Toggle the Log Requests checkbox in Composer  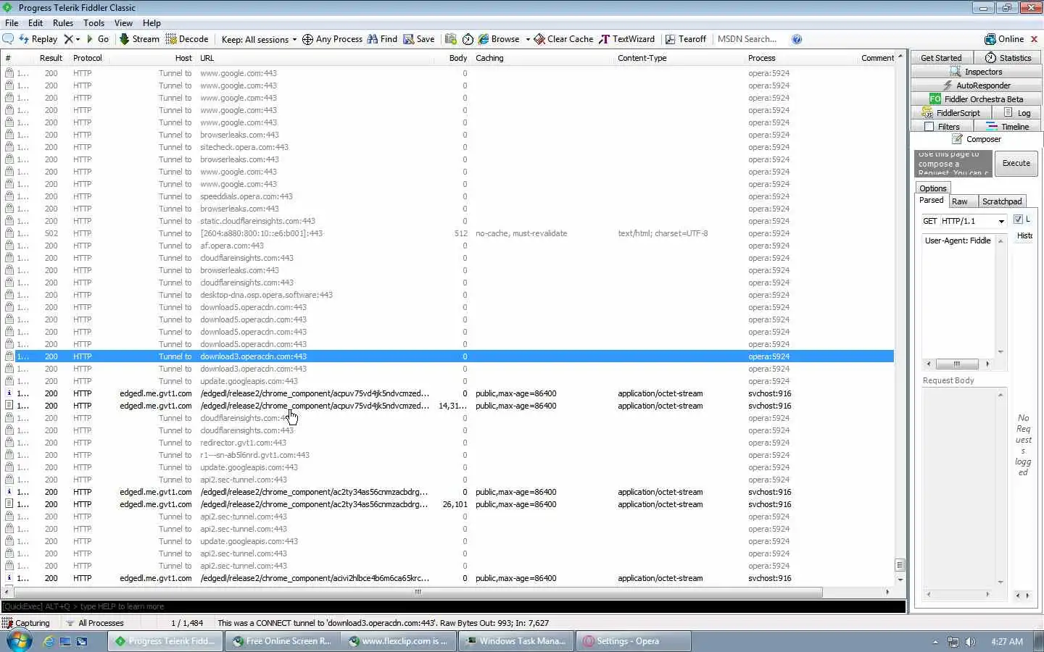coord(1018,220)
